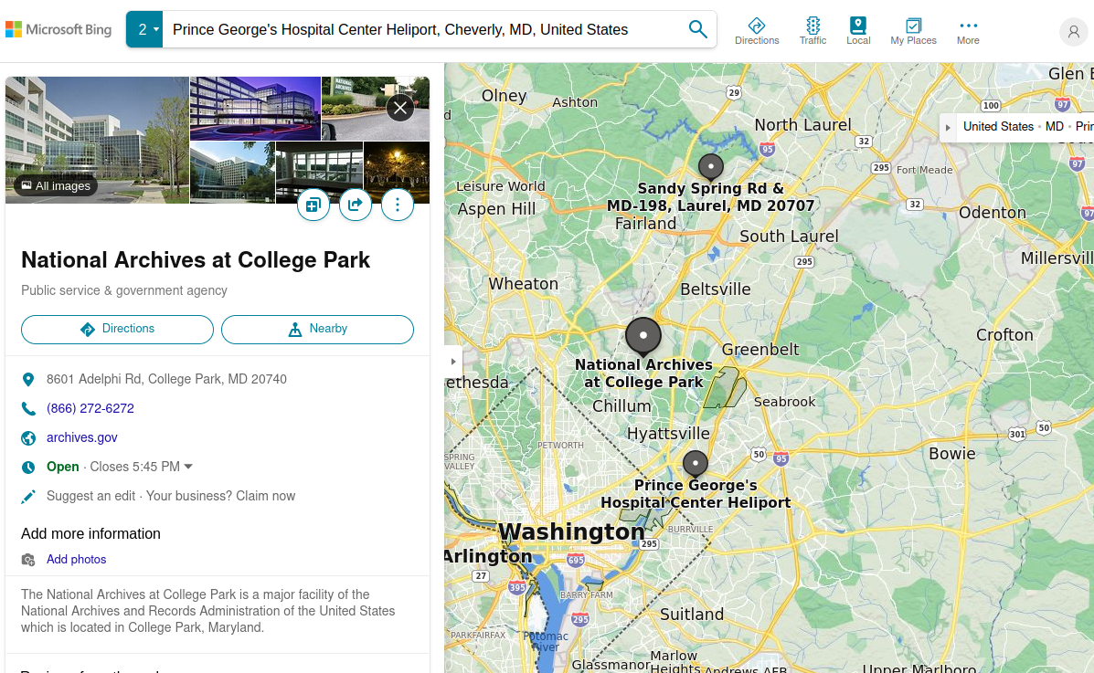The width and height of the screenshot is (1094, 673).
Task: Open All images gallery
Action: tap(56, 185)
